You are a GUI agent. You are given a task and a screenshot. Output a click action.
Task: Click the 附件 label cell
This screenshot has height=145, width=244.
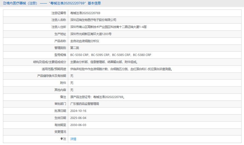click(36, 83)
